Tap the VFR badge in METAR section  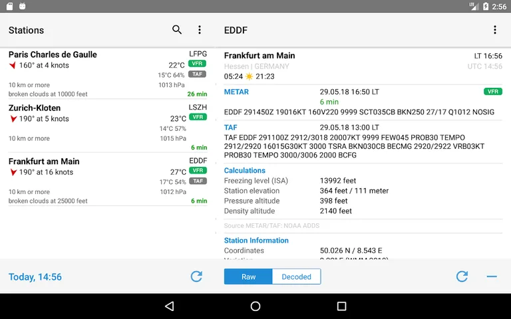tap(492, 92)
